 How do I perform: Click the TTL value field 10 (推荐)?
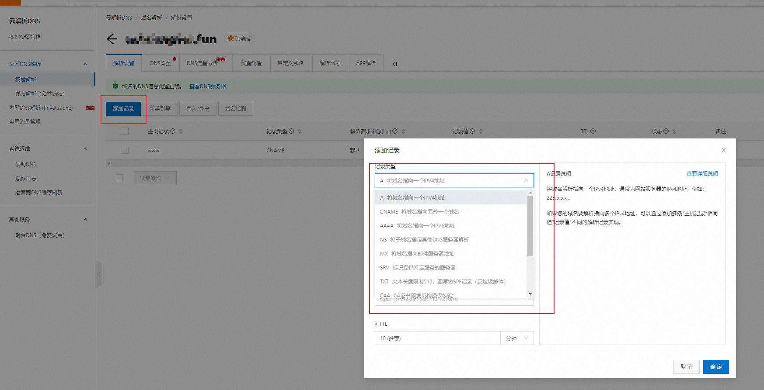pos(437,338)
